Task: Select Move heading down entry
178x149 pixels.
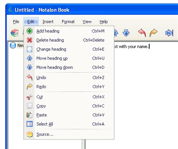Action: click(x=69, y=67)
